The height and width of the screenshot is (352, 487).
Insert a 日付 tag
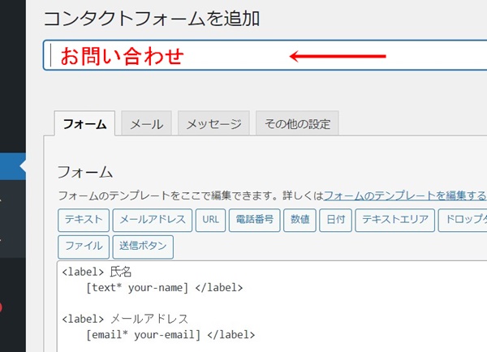(x=336, y=220)
